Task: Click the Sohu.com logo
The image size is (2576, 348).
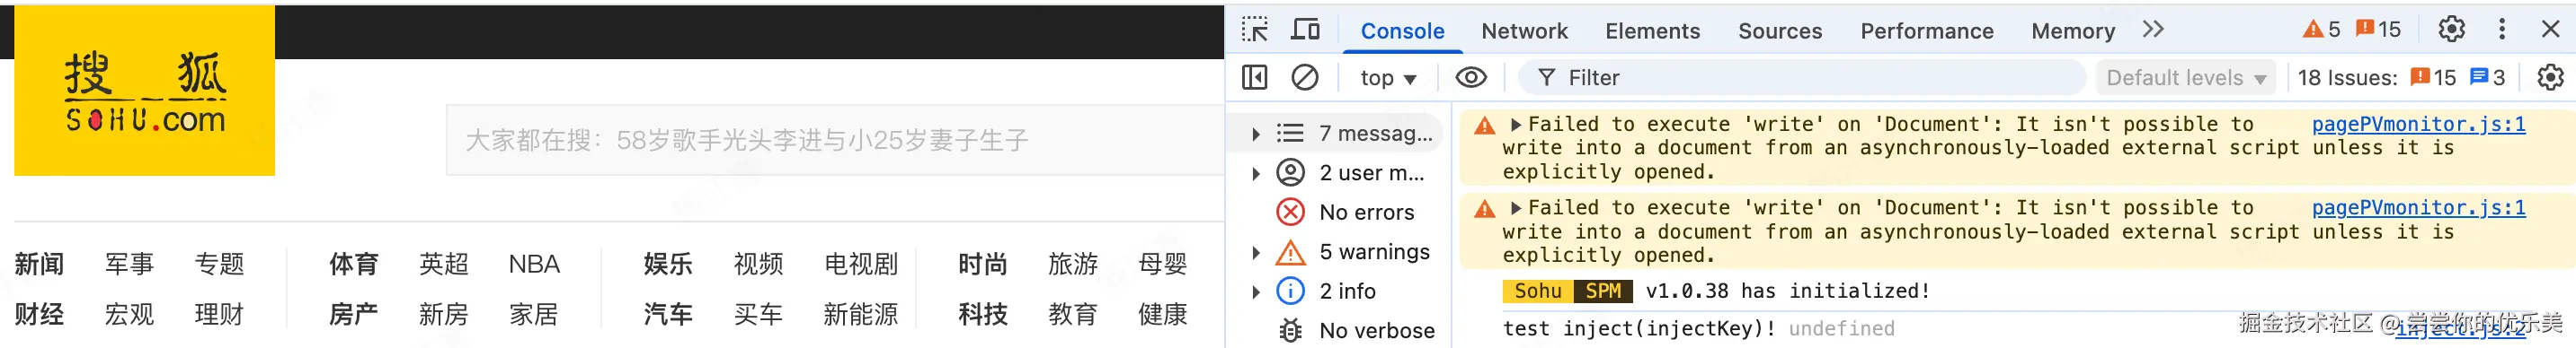Action: pos(144,91)
